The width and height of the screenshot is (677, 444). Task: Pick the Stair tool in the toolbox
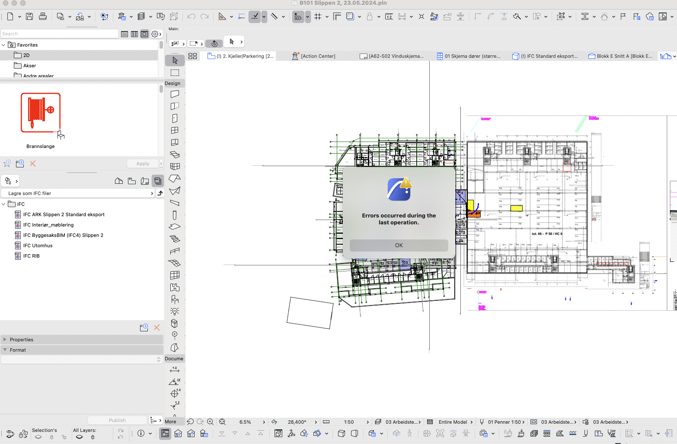point(175,239)
